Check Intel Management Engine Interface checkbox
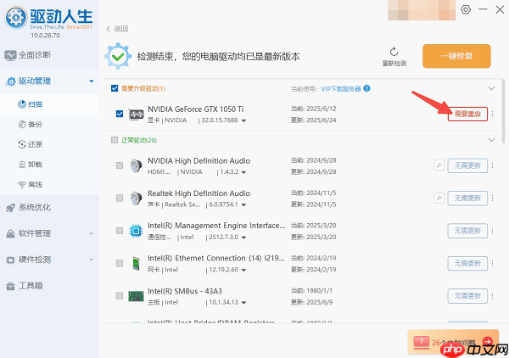509x358 pixels. point(120,231)
